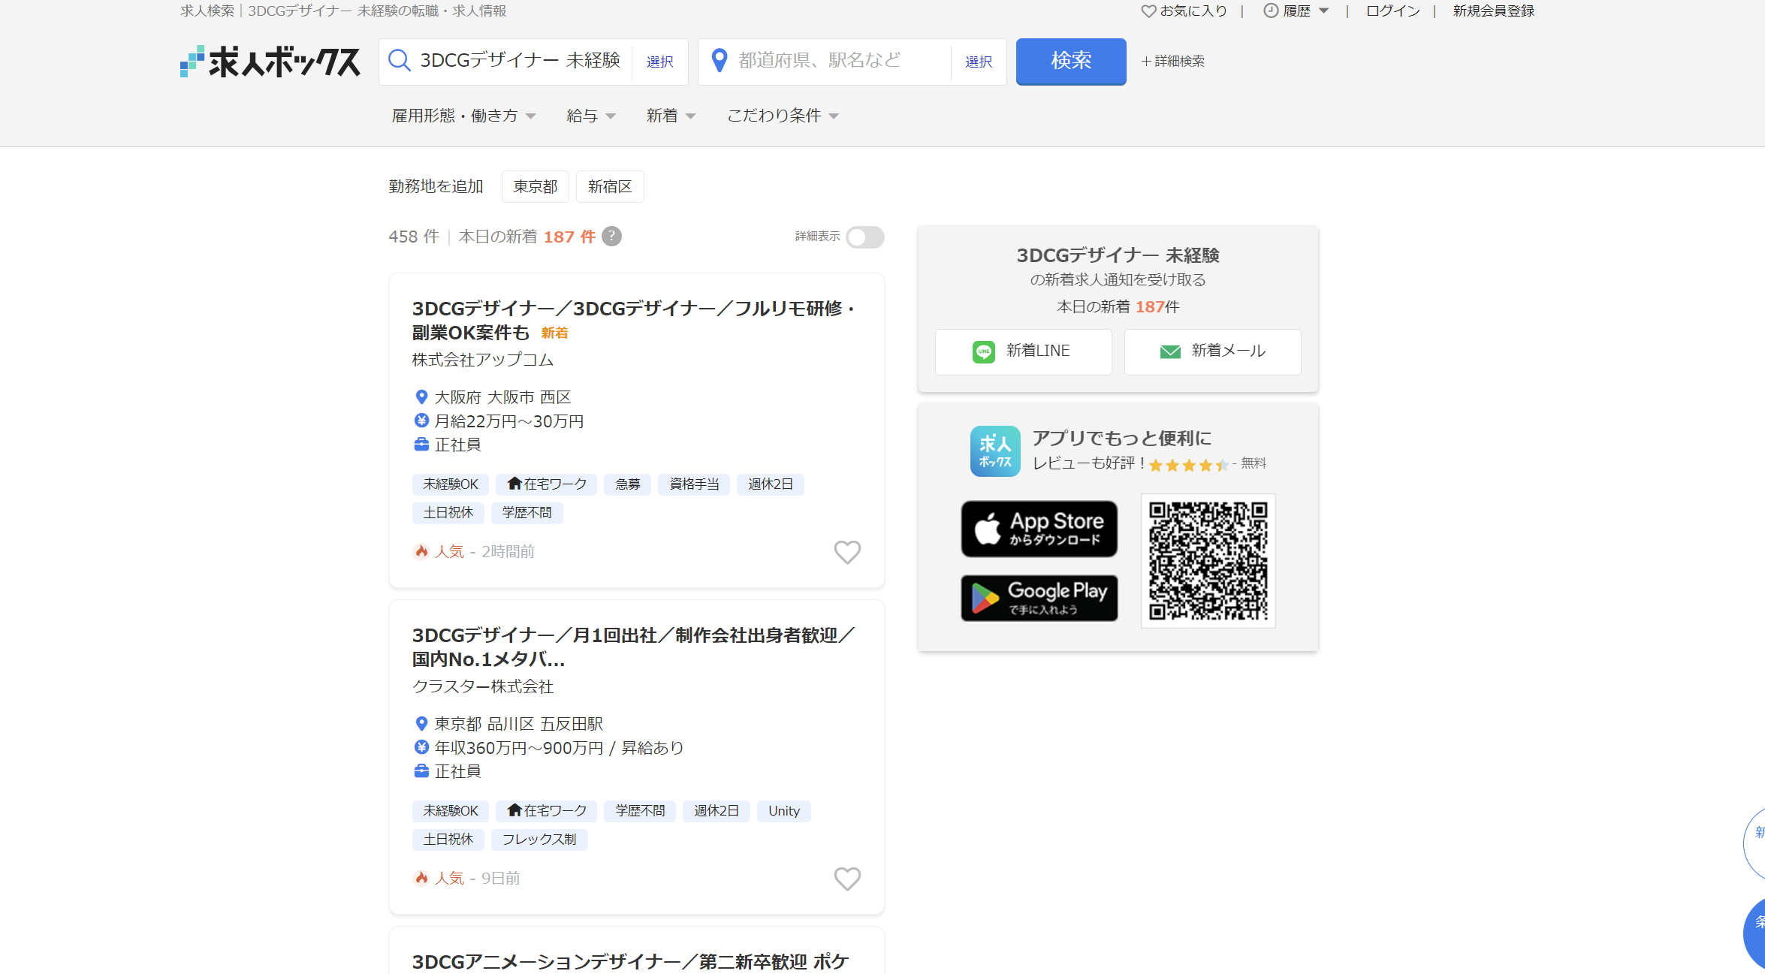The height and width of the screenshot is (974, 1765).
Task: Click 選択 next to location field
Action: 979,62
